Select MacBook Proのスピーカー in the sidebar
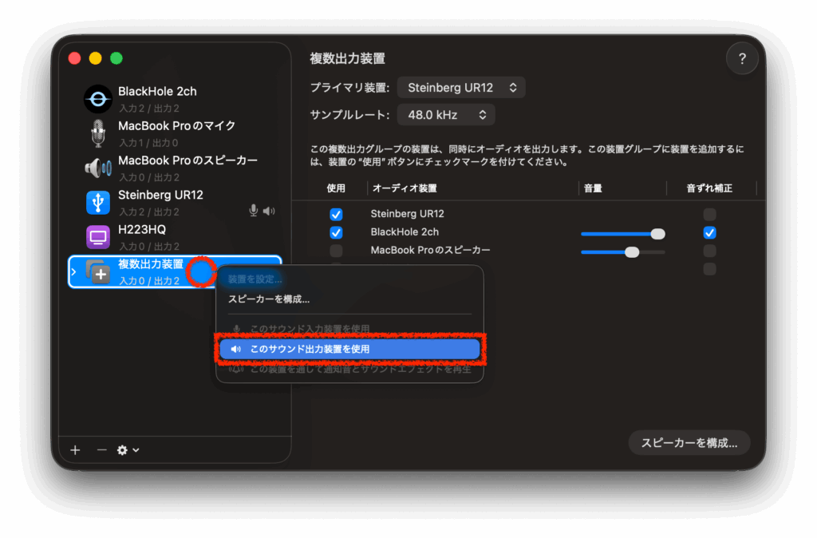The width and height of the screenshot is (817, 538). pyautogui.click(x=187, y=160)
